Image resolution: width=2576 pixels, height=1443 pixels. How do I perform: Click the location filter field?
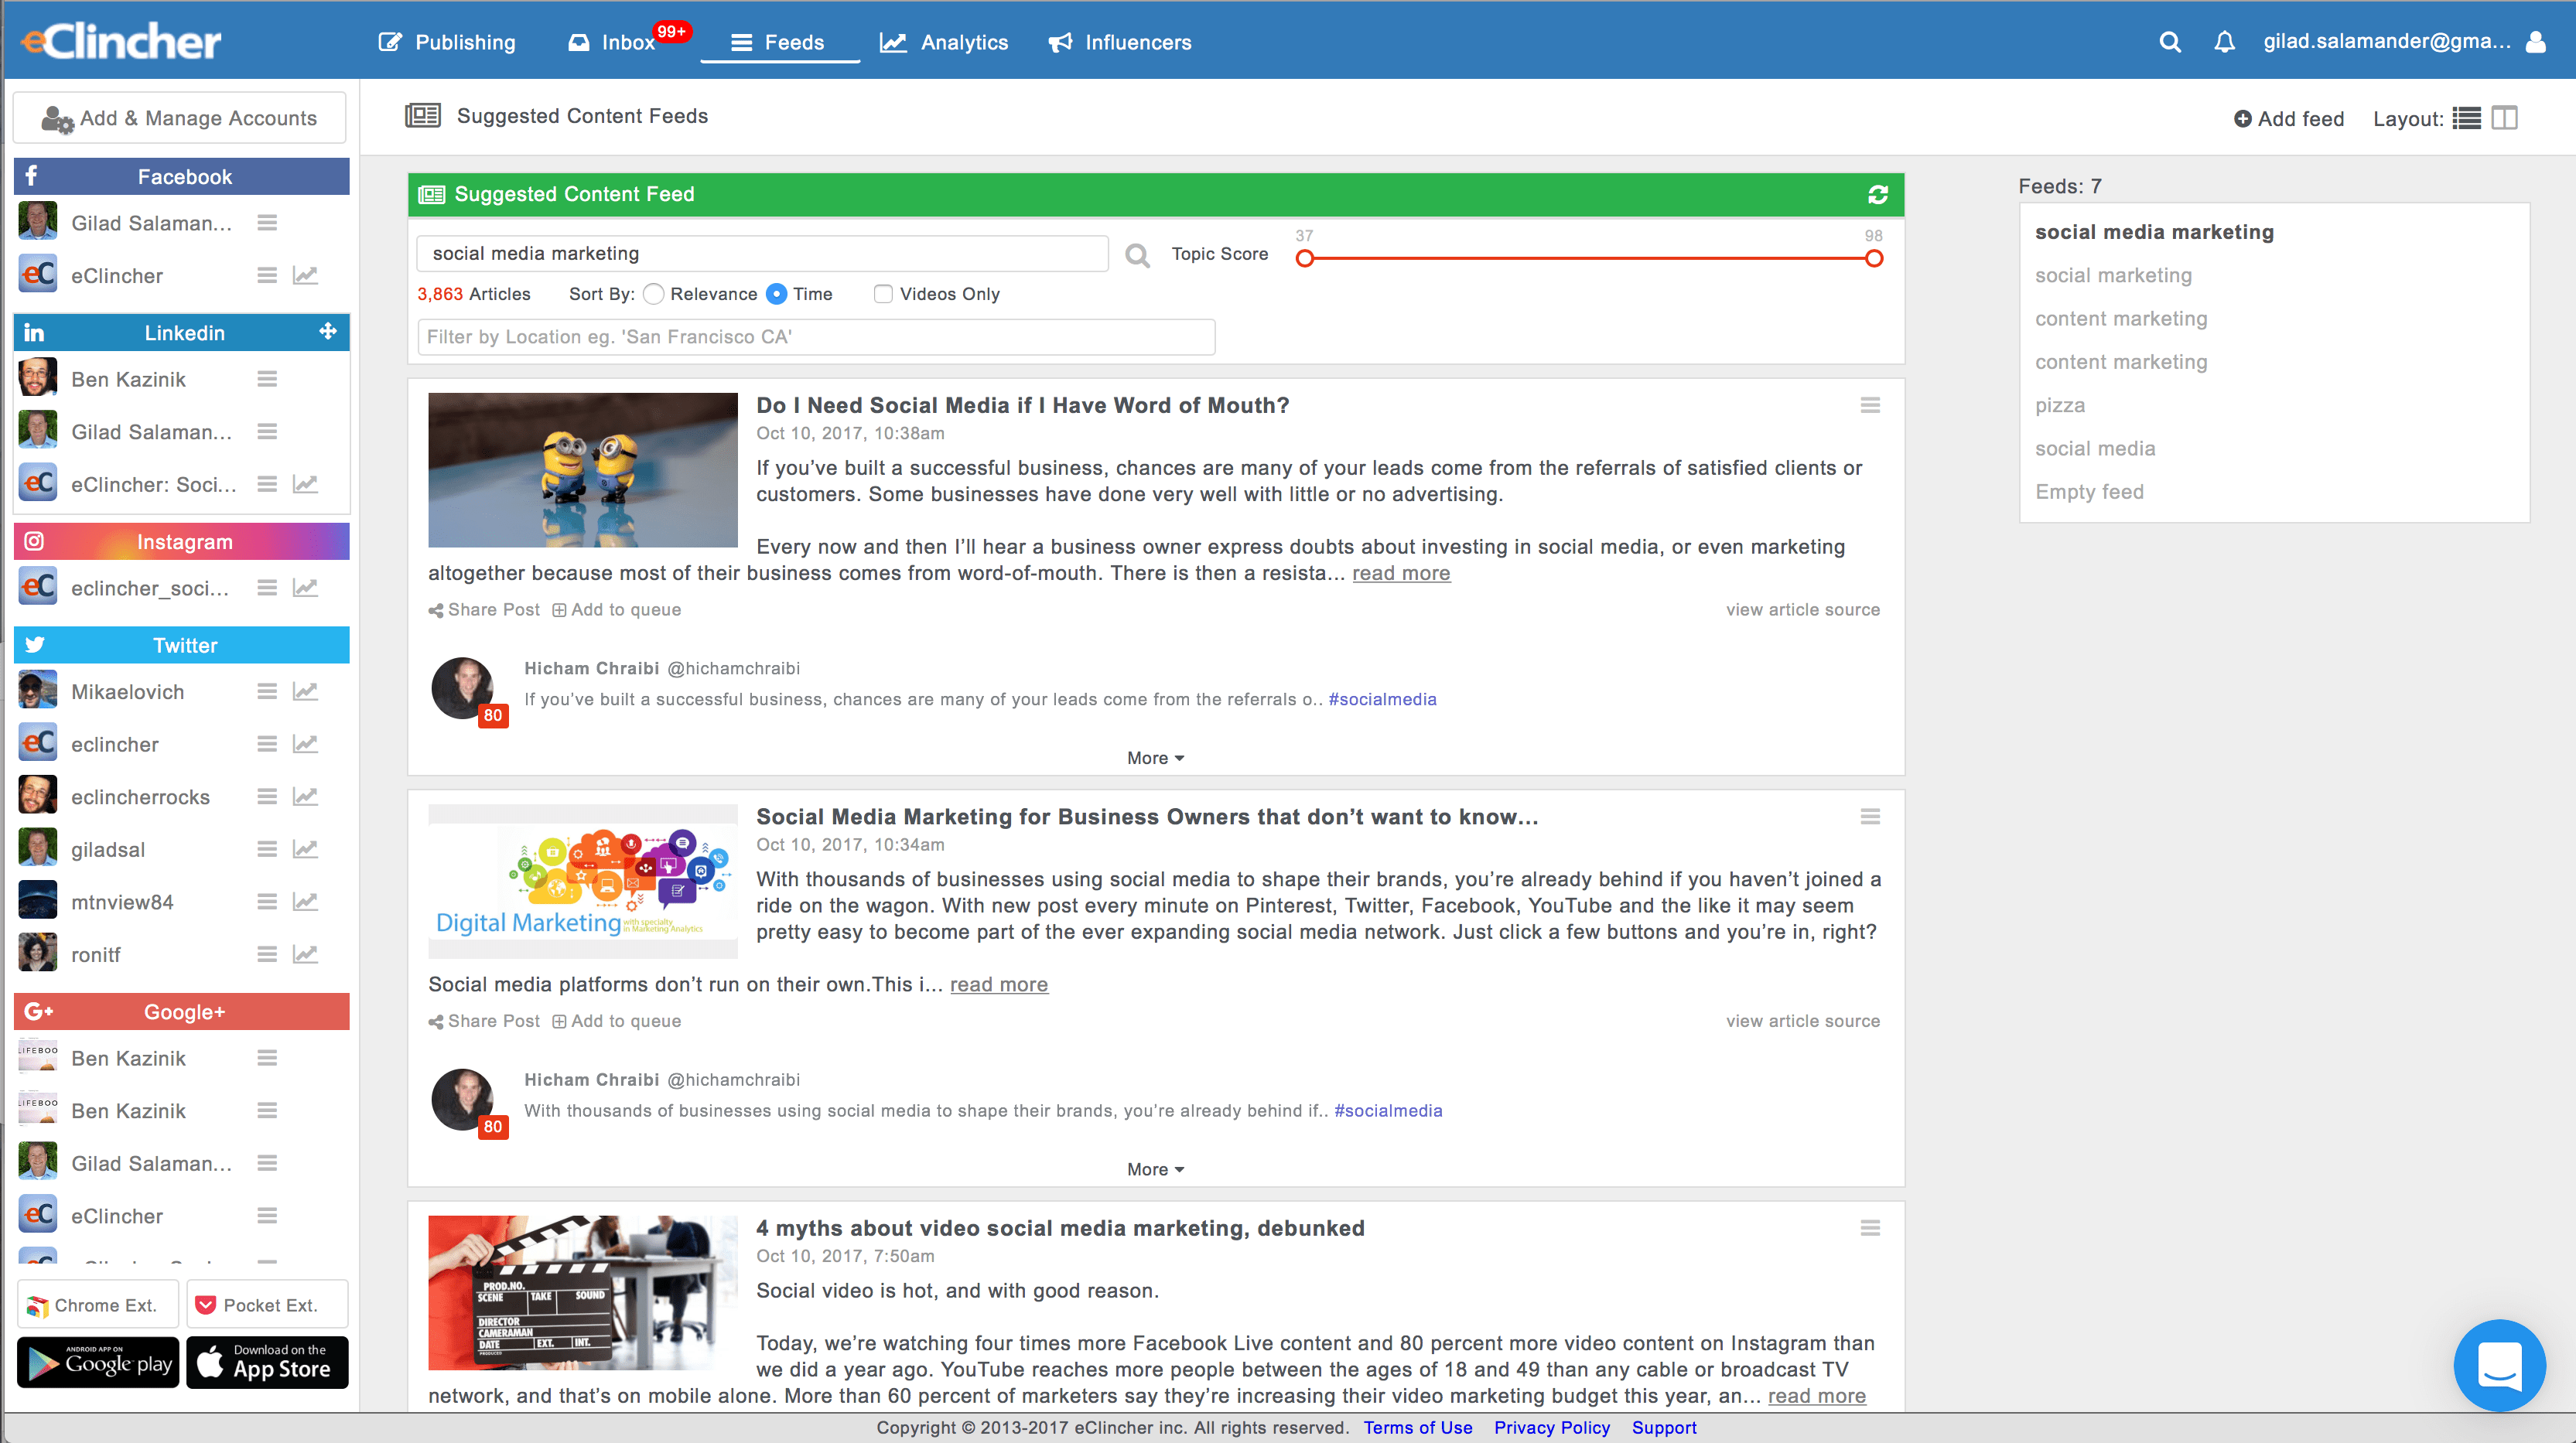[816, 337]
